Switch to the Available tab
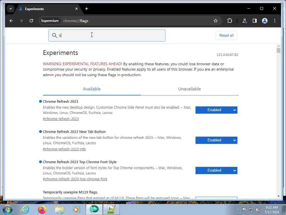The image size is (286, 215). click(x=92, y=89)
